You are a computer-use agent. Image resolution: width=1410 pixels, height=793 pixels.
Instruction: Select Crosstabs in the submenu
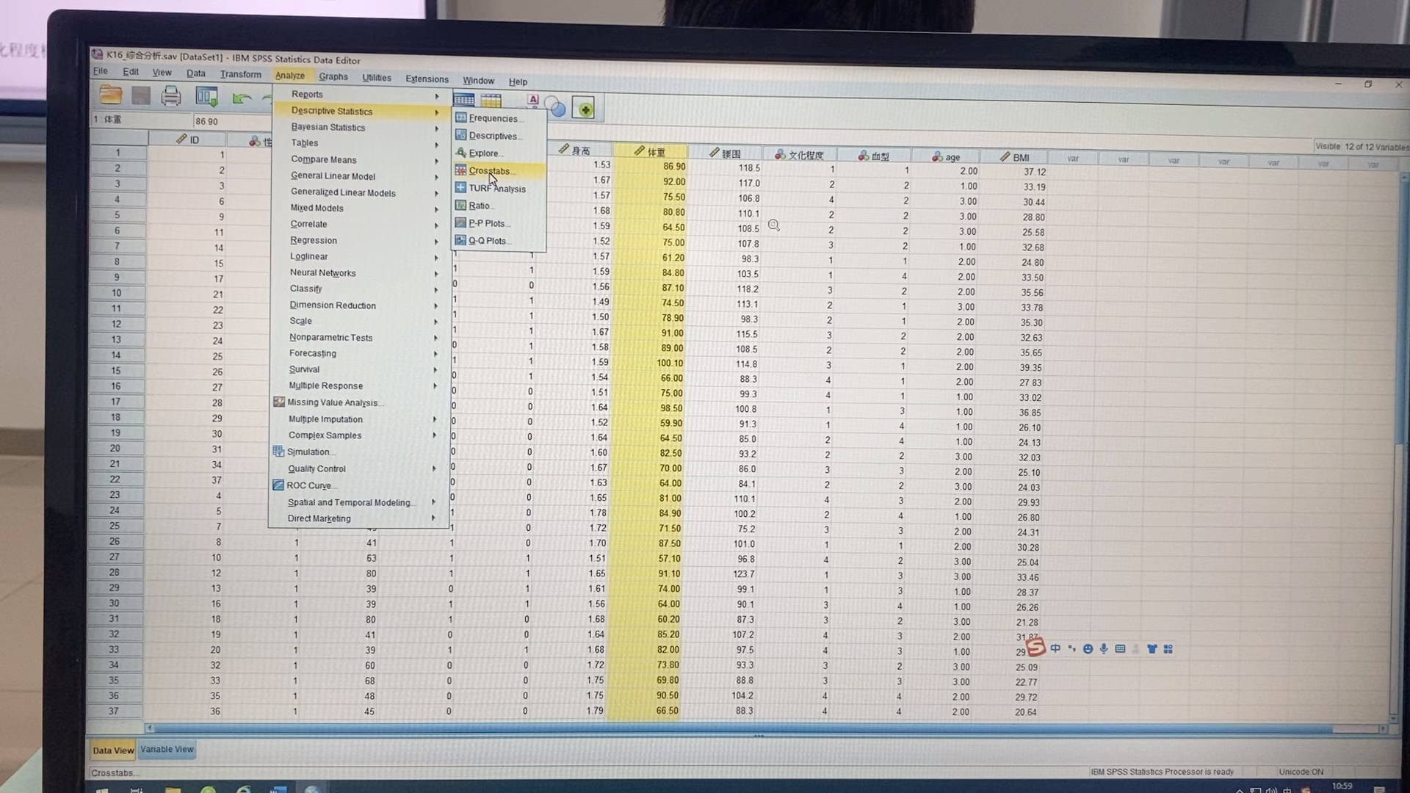(489, 171)
